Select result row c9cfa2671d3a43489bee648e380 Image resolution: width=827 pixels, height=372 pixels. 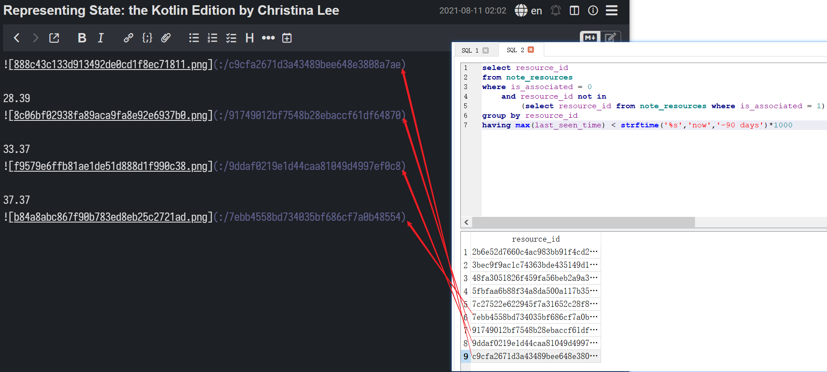click(535, 356)
